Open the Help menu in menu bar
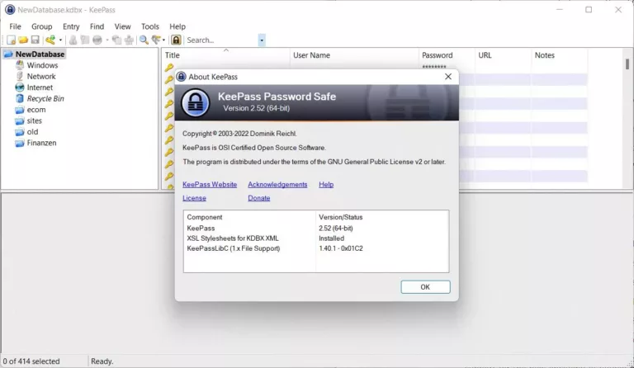634x368 pixels. tap(177, 26)
